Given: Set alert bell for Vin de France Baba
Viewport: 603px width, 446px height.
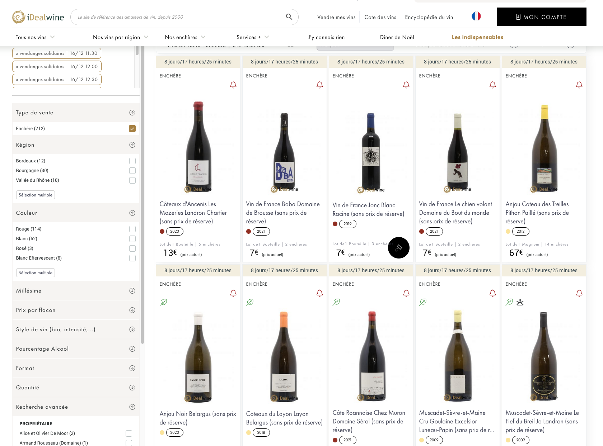Looking at the screenshot, I should click(320, 85).
